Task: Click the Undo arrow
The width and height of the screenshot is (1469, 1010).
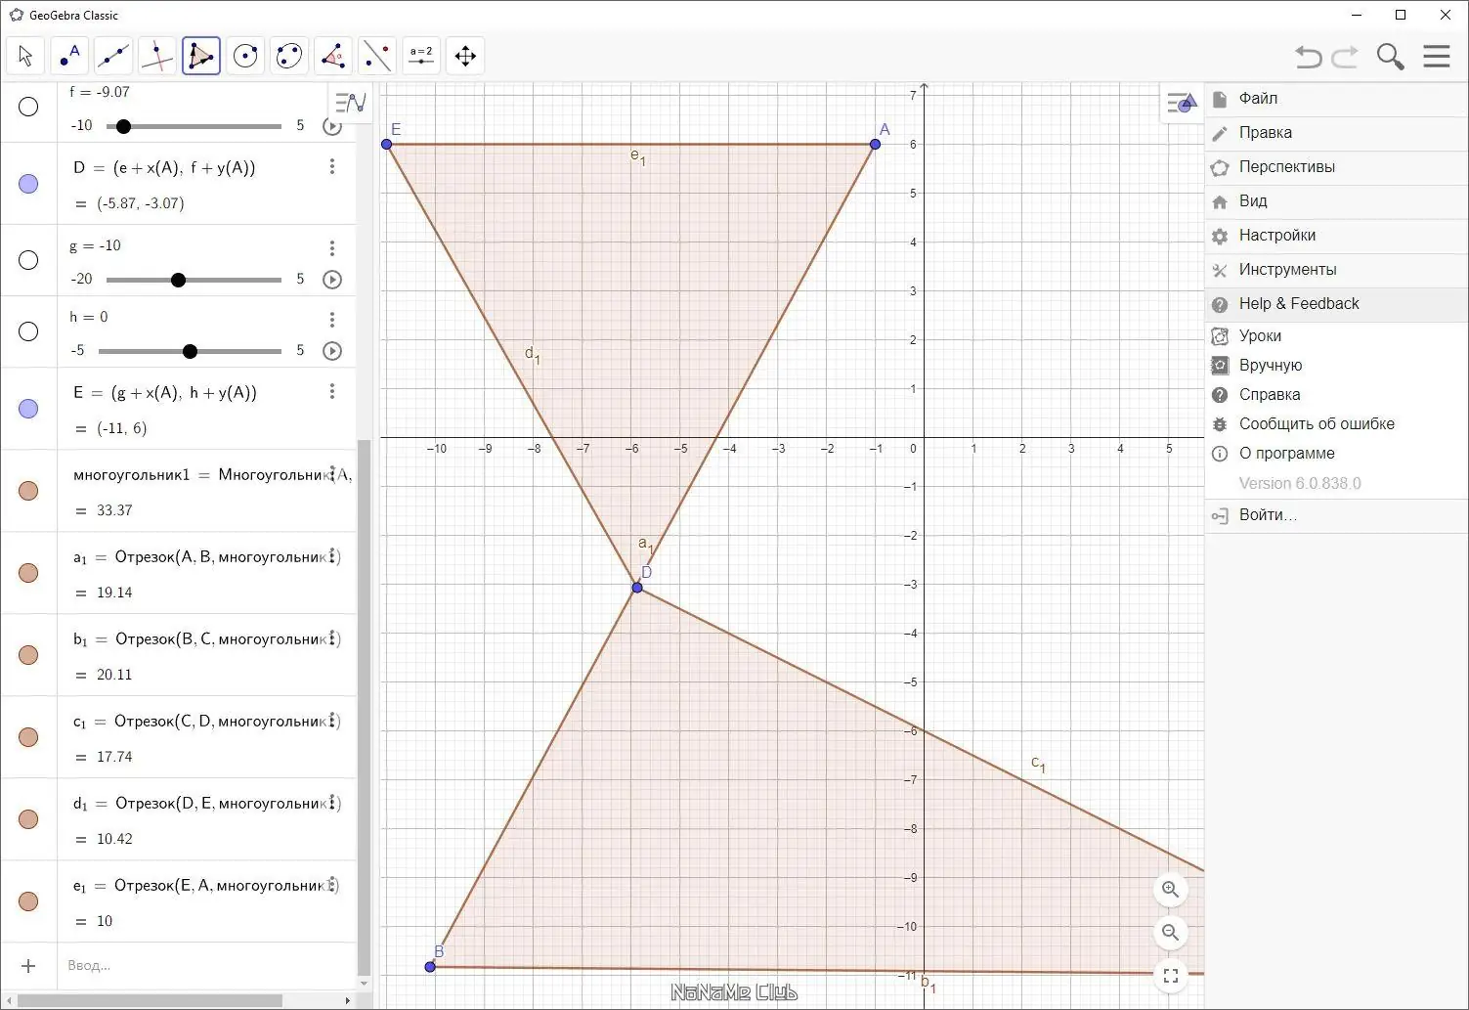Action: (1309, 57)
